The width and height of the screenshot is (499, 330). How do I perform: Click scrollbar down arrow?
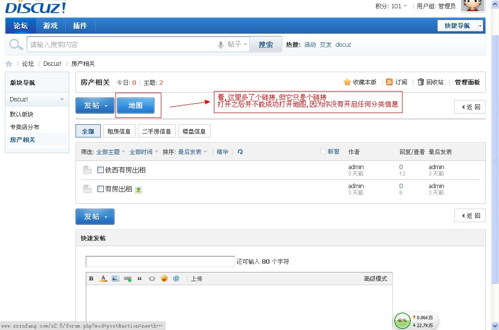[x=495, y=326]
